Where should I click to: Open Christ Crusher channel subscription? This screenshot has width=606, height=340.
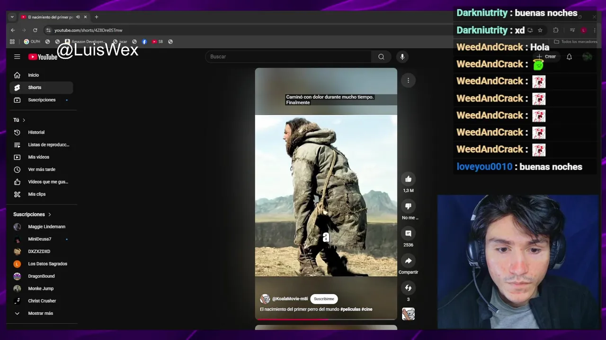point(41,301)
